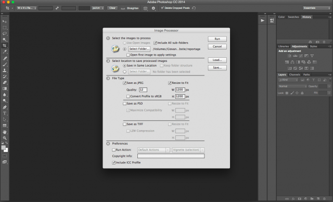Select the Move tool

coord(5,21)
